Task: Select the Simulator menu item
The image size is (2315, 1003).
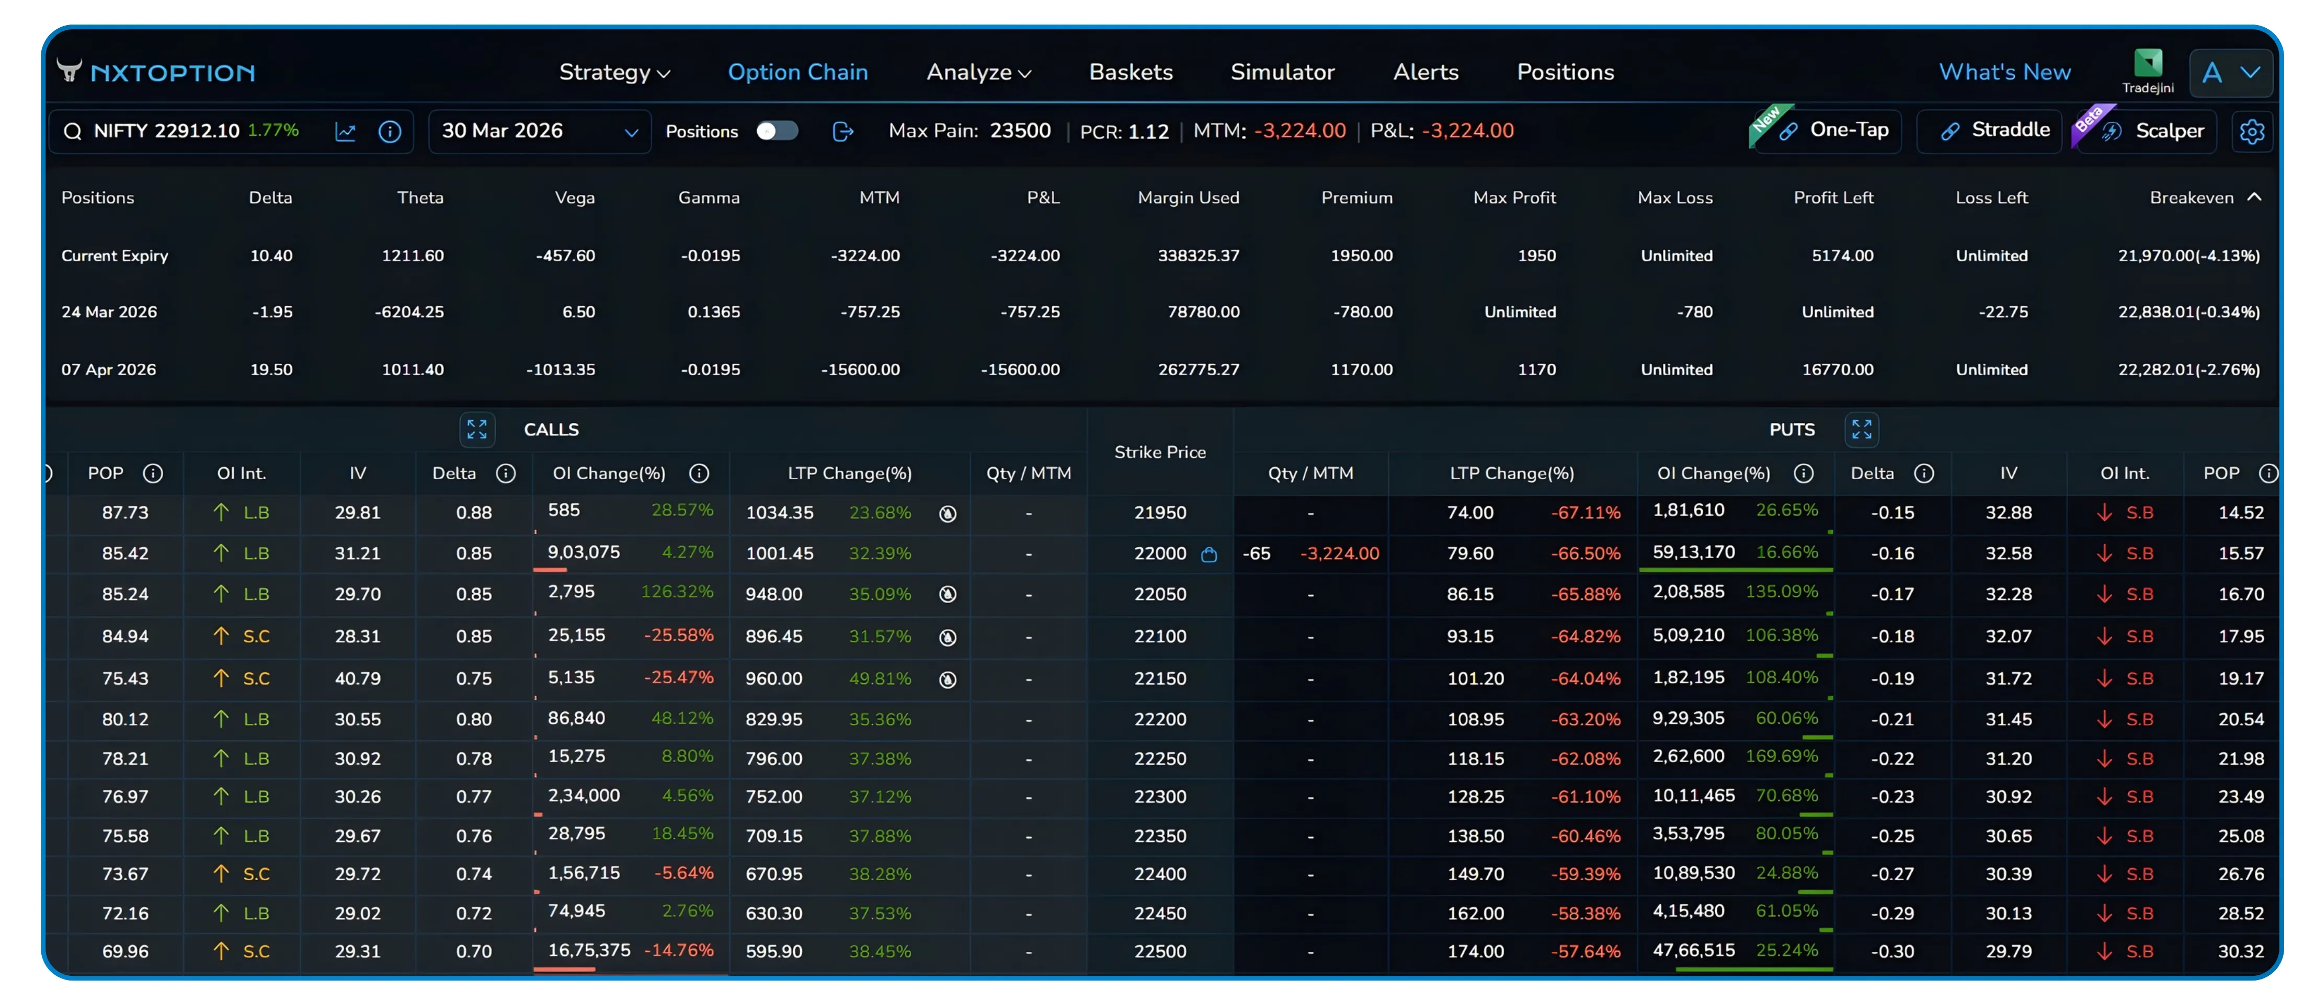Action: 1282,73
